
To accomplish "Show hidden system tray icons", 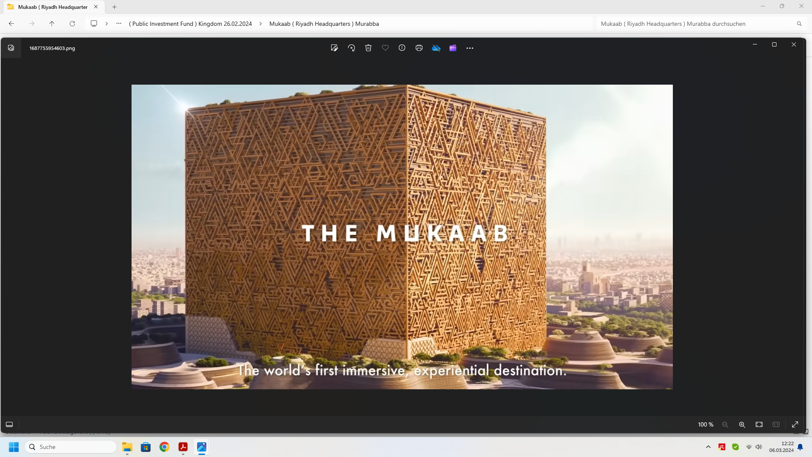I will coord(708,447).
